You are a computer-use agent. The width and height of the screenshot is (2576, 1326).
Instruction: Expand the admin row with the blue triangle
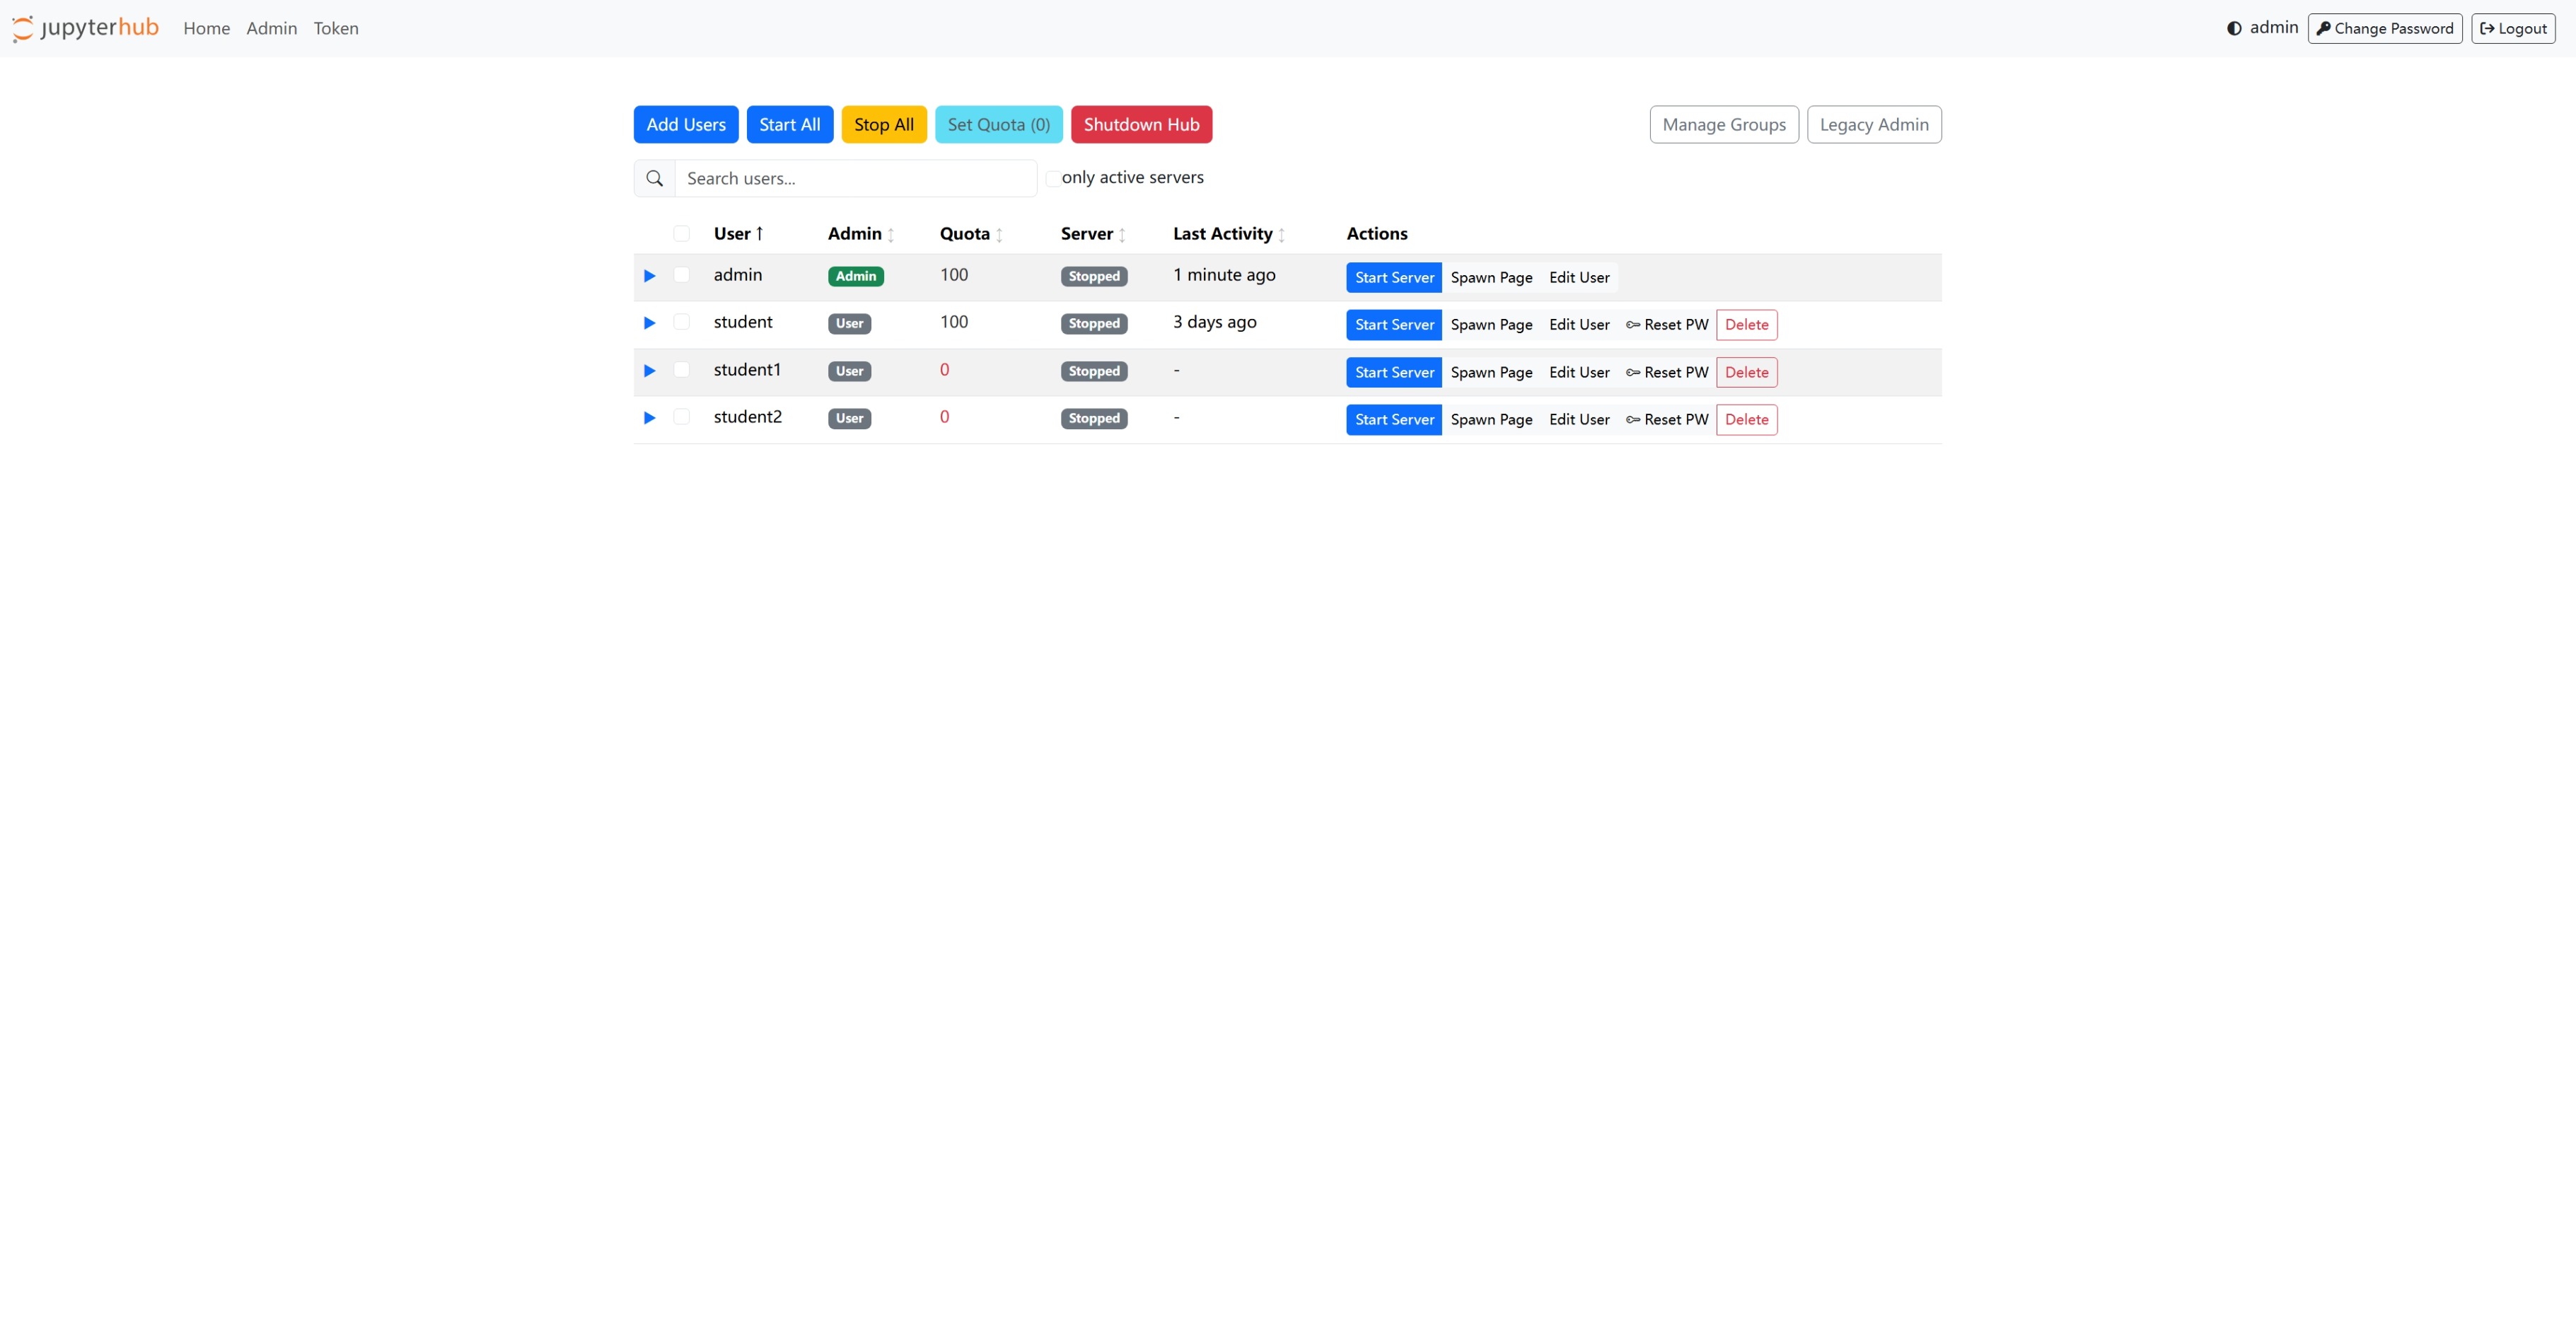(648, 276)
